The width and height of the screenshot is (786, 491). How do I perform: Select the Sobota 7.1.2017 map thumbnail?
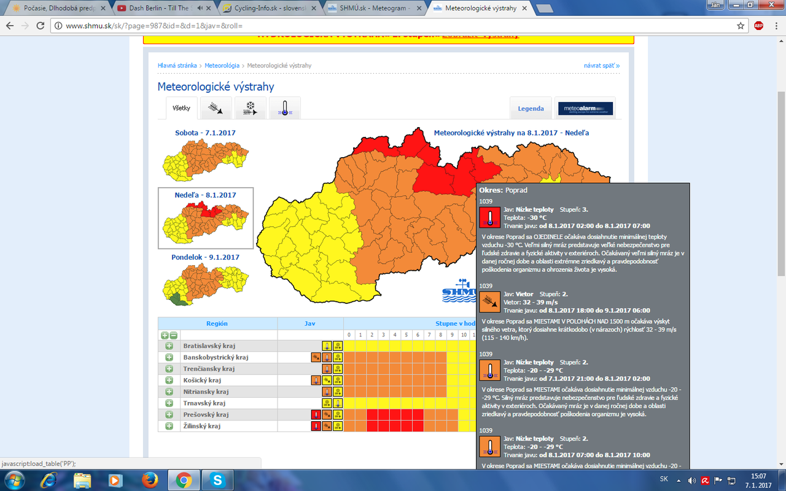click(205, 160)
